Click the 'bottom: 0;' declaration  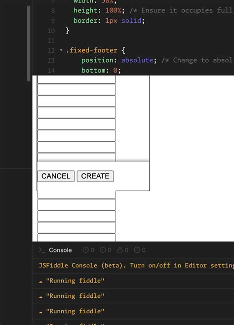(101, 71)
